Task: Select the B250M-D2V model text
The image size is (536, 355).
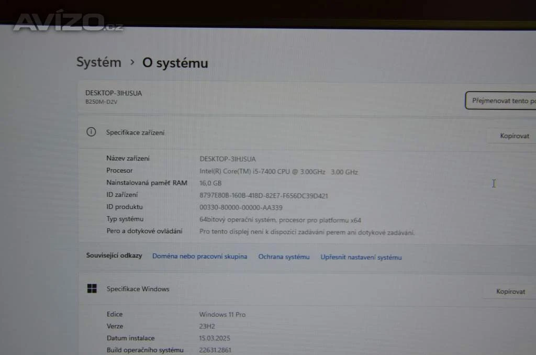Action: point(101,102)
